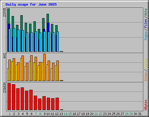This screenshot has height=117, width=149.
Task: Click the red KBytes bar for day 9
Action: coord(44,103)
